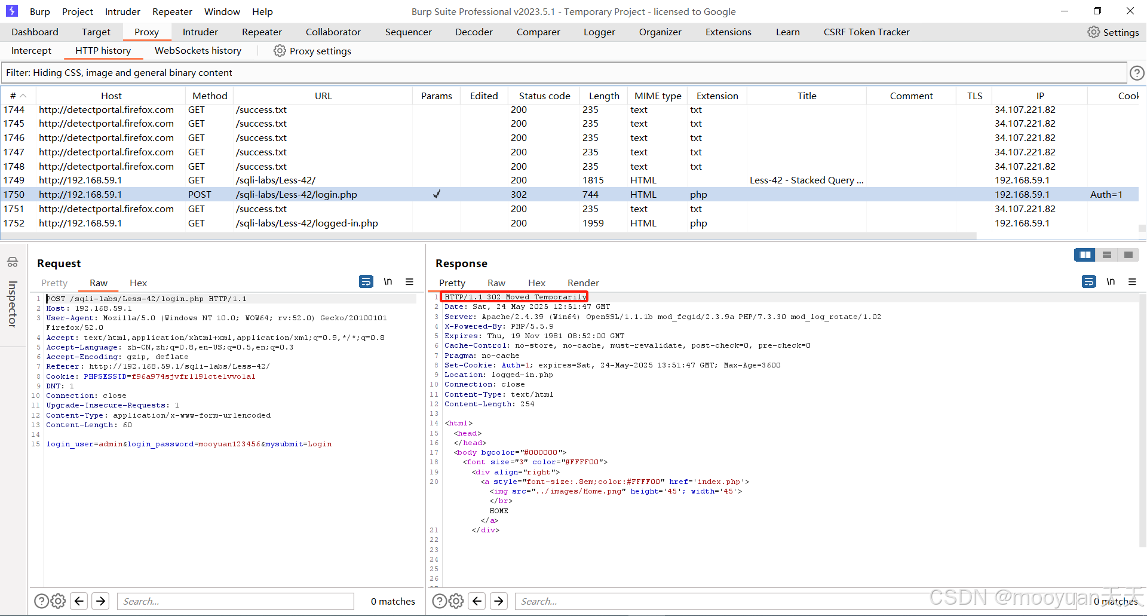Screen dimensions: 1147x616
Task: Open the Burp menu
Action: tap(39, 11)
